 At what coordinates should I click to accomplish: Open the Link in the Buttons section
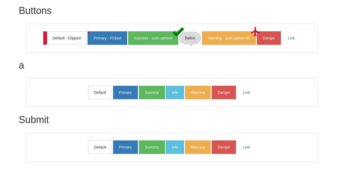291,38
